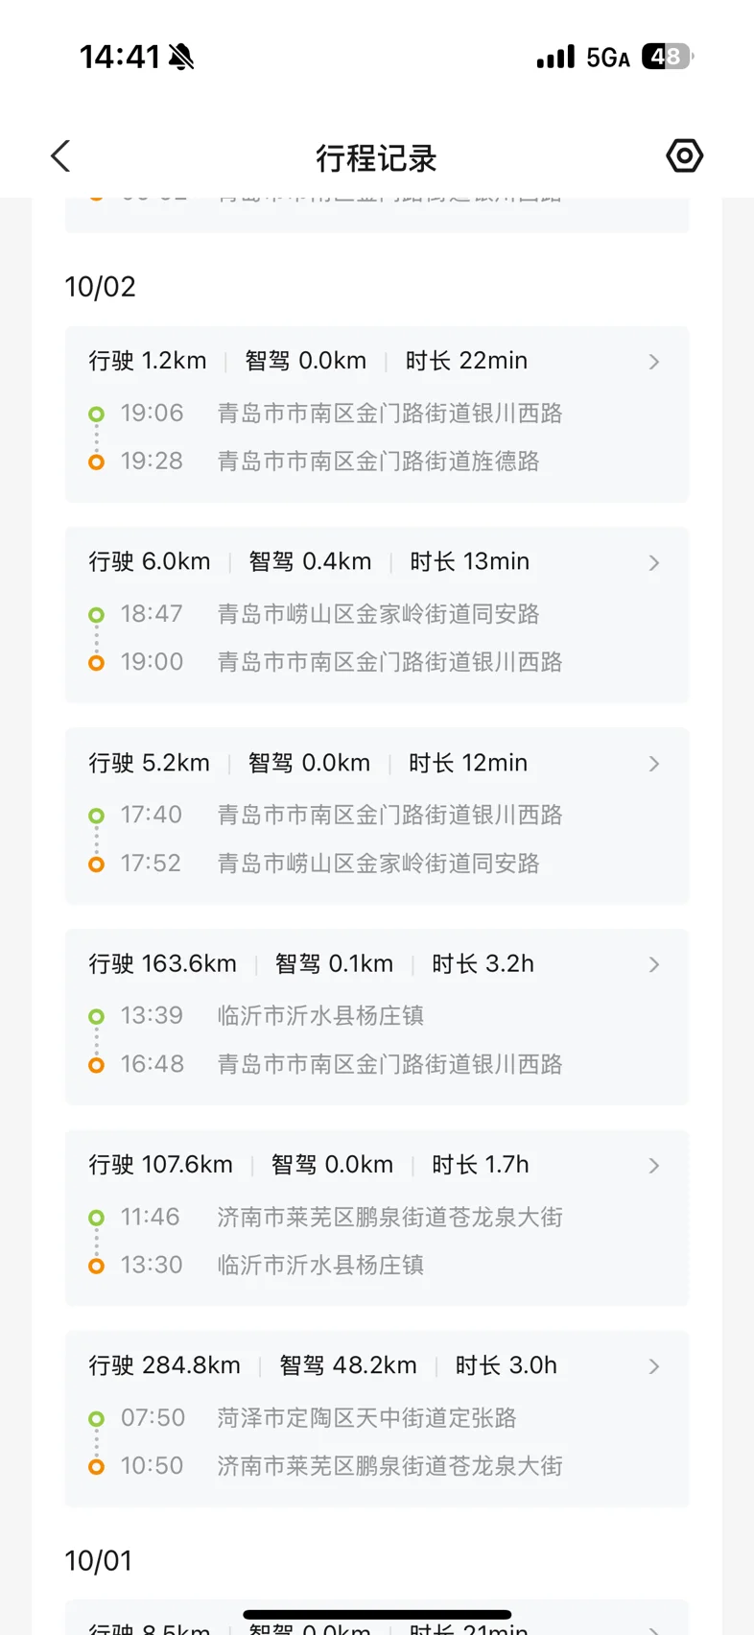Expand the 6.0km trip chevron
Viewport: 754px width, 1635px height.
[x=654, y=563]
